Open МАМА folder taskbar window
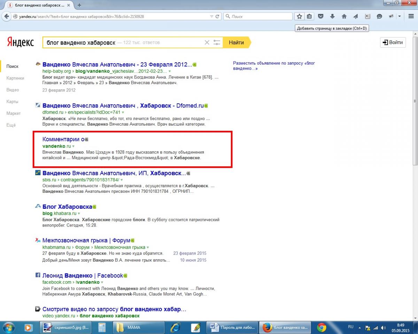The height and width of the screenshot is (334, 418). click(x=139, y=327)
